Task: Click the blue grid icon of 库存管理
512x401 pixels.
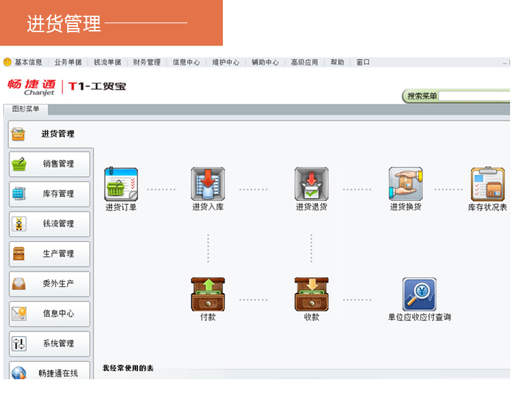Action: pos(19,193)
